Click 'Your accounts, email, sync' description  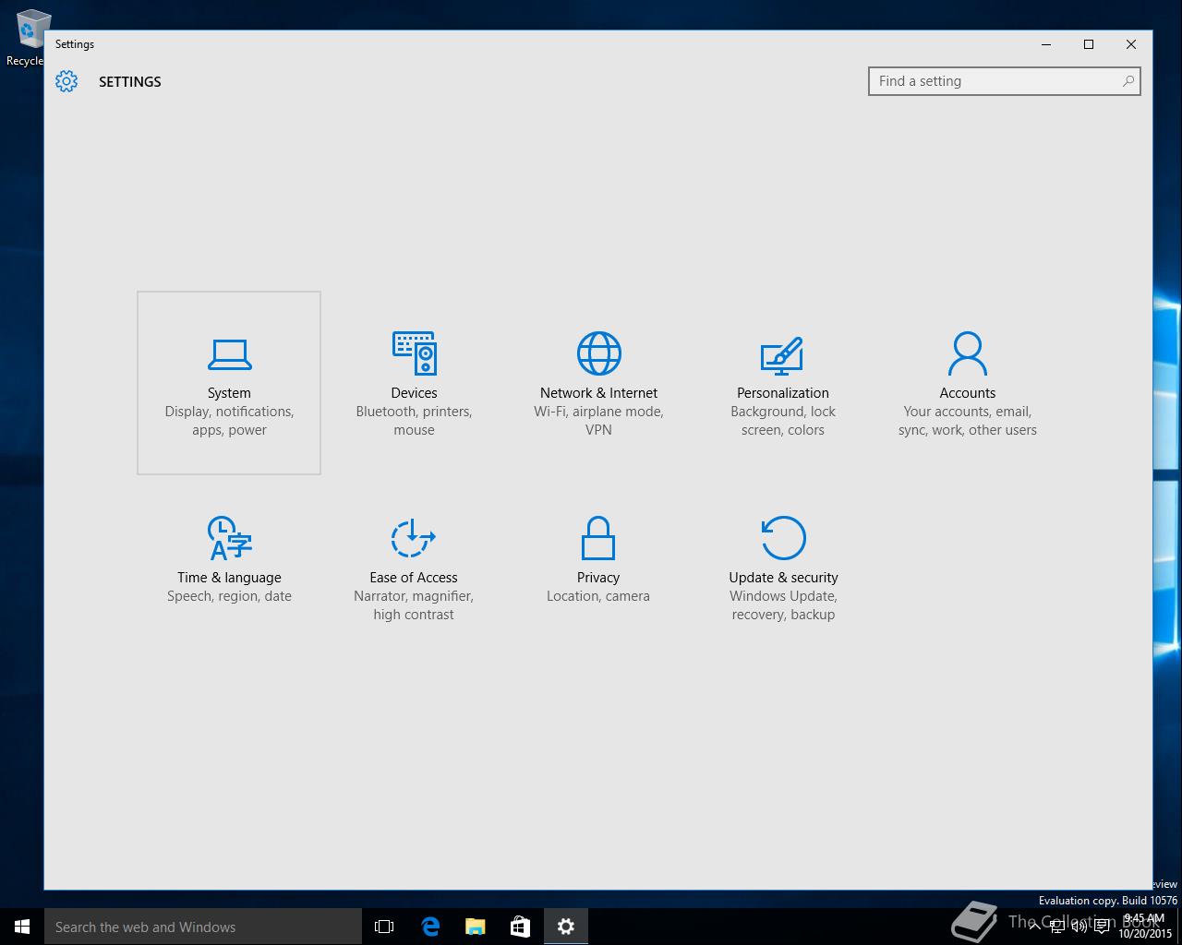pyautogui.click(x=968, y=421)
